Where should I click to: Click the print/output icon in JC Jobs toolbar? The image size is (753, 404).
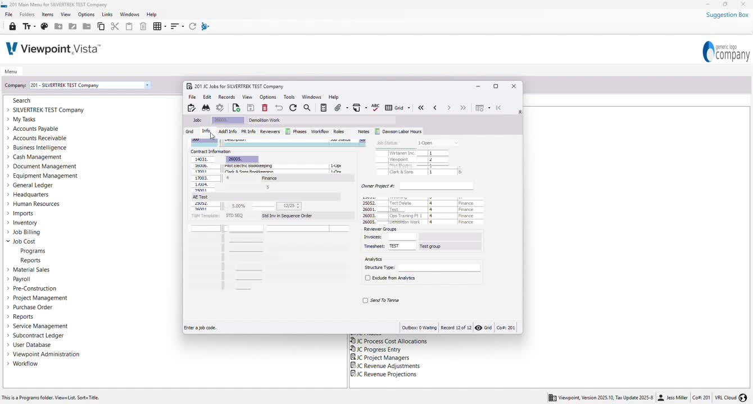(x=357, y=108)
